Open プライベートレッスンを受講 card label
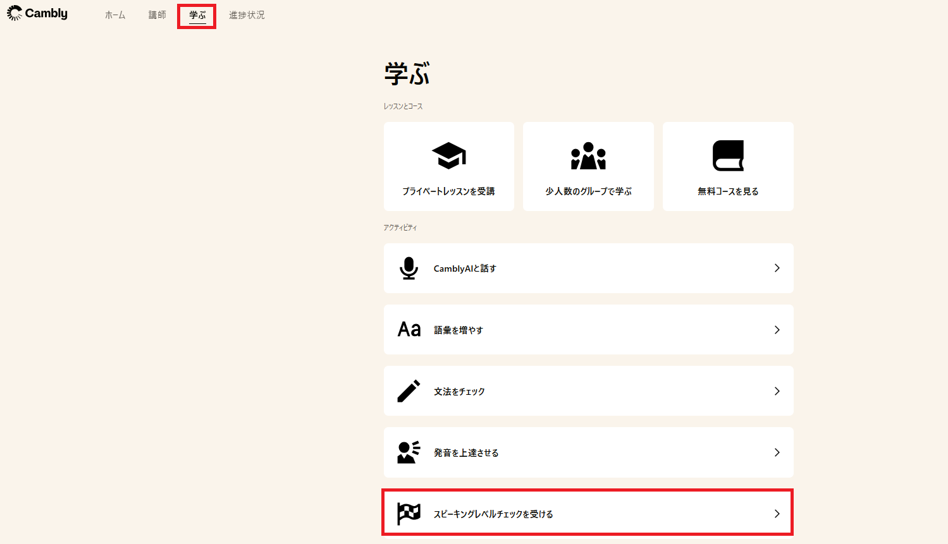 click(x=449, y=191)
